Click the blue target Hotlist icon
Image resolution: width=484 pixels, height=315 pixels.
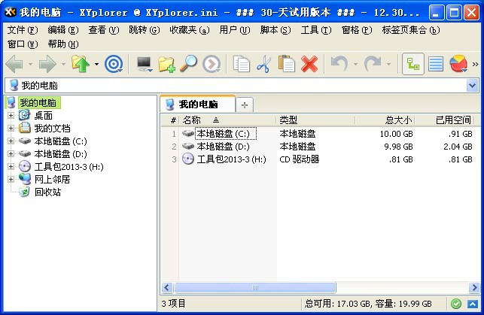(x=114, y=64)
